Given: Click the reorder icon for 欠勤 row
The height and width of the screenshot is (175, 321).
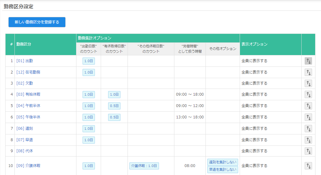Looking at the screenshot, I should coord(308,83).
